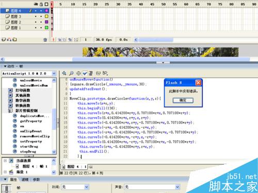The image size is (258, 193).
Task: Toggle visibility dot of 图层 1
Action: 36,28
